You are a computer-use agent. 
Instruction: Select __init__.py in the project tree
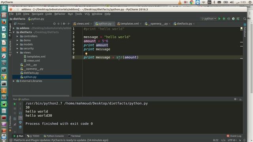[x=30, y=65]
